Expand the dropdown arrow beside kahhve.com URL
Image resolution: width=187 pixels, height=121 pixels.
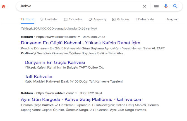point(76,93)
